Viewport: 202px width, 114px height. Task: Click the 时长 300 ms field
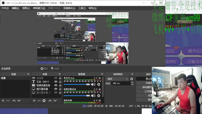click(x=121, y=83)
